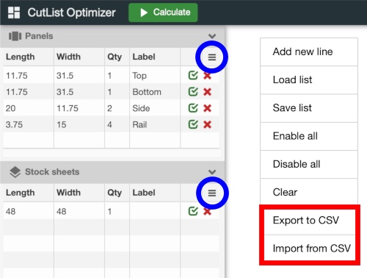Click the green Calculate button

point(163,13)
